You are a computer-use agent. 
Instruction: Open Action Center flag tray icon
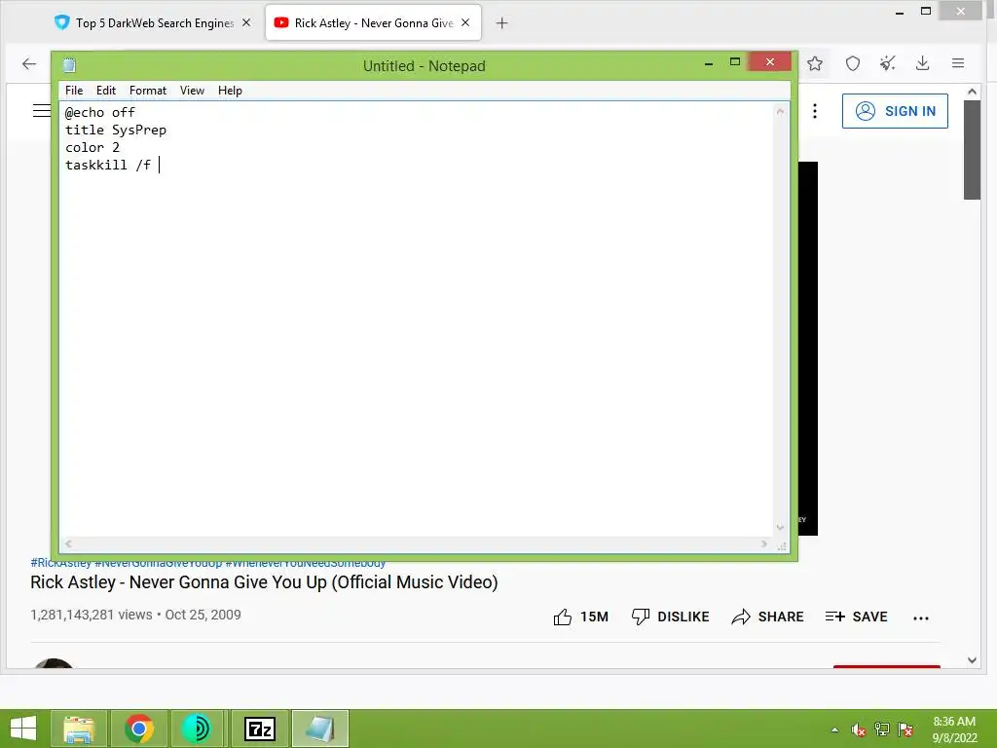[905, 729]
